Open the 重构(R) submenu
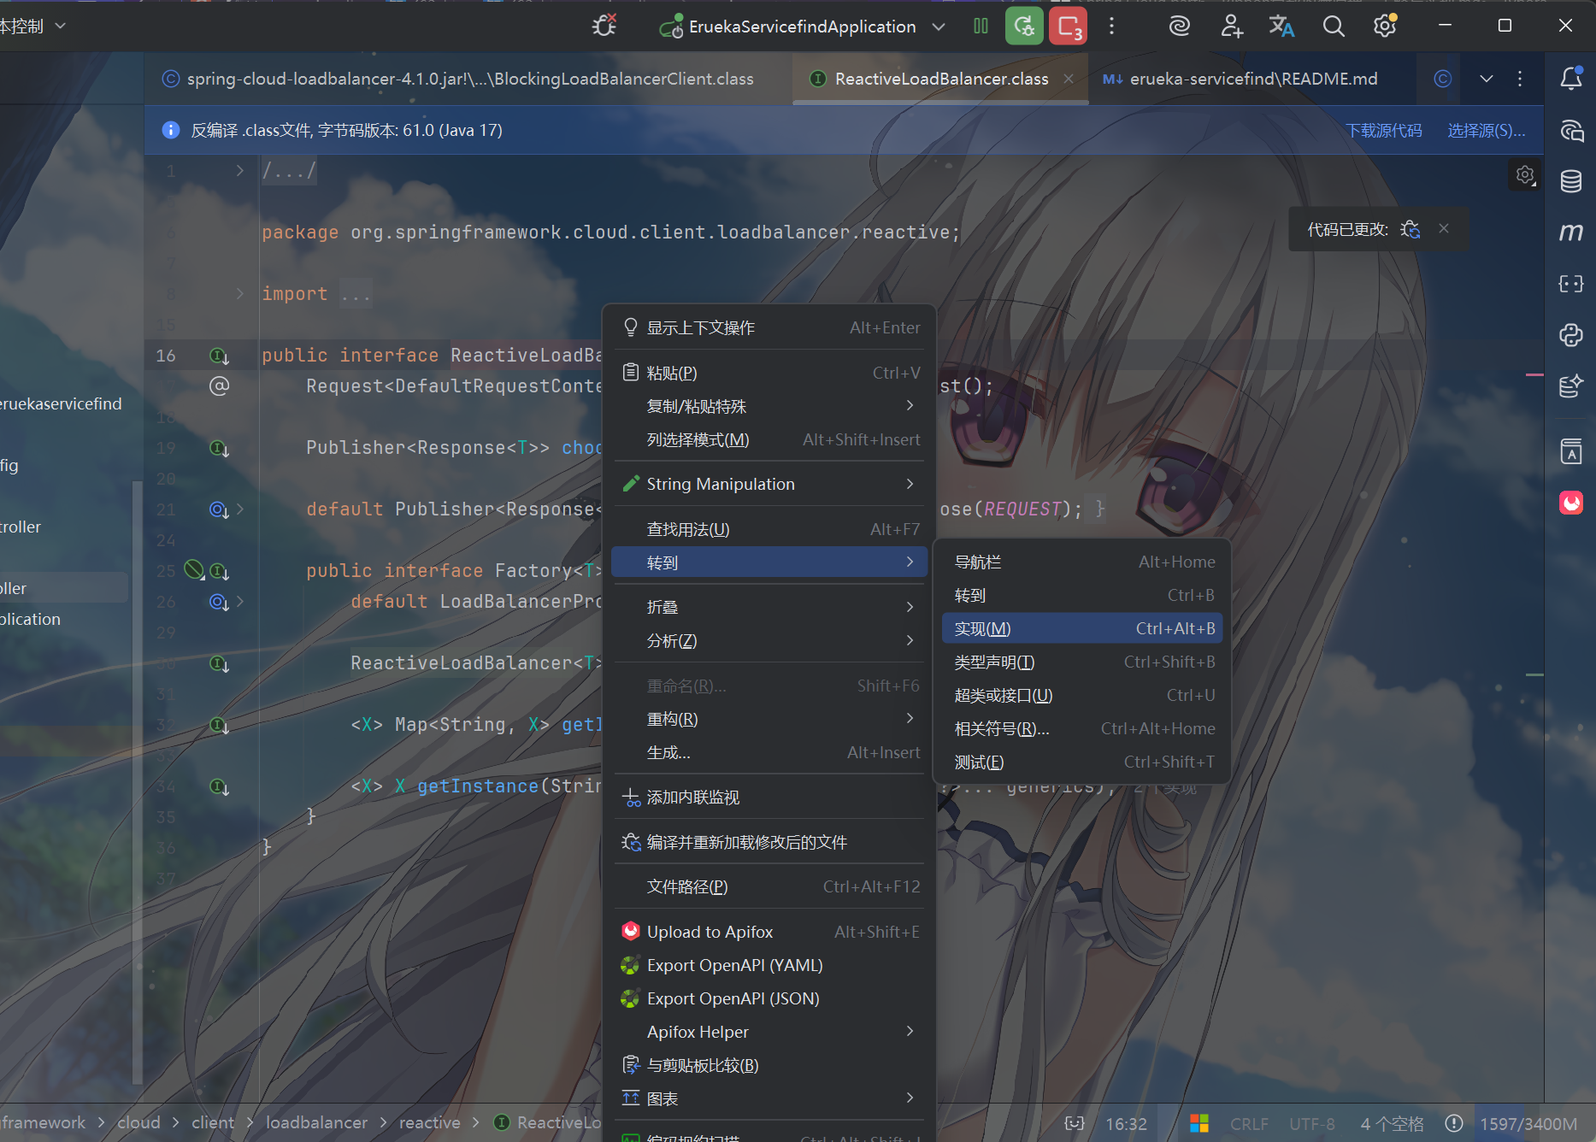1596x1142 pixels. (769, 719)
